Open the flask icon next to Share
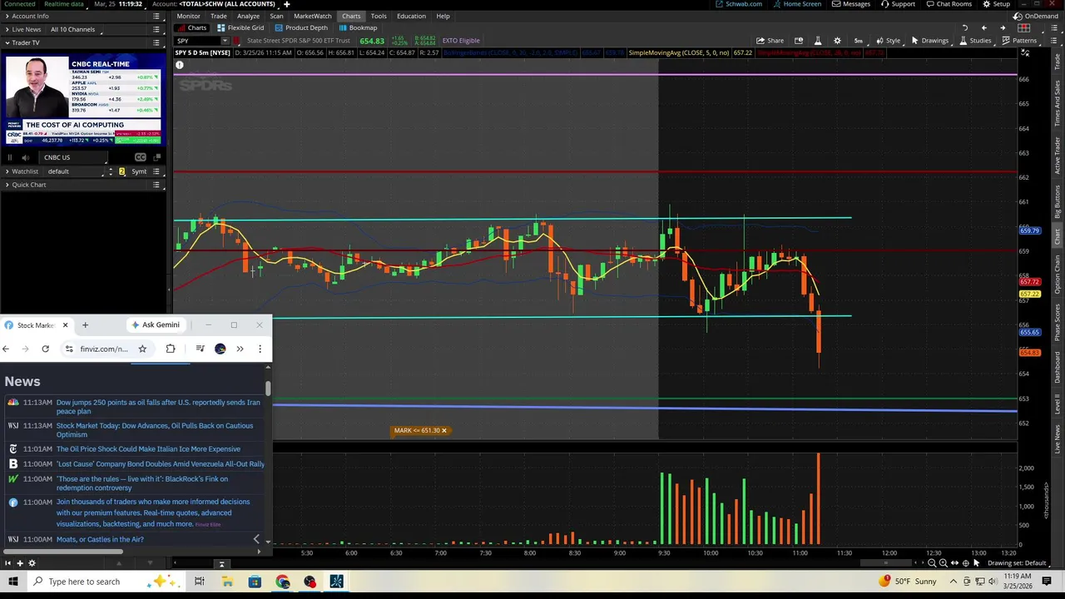 [x=817, y=41]
